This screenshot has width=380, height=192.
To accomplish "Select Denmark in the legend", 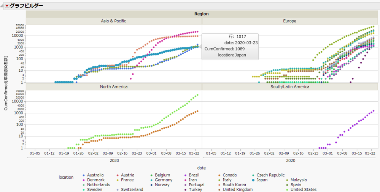I will (96, 180).
